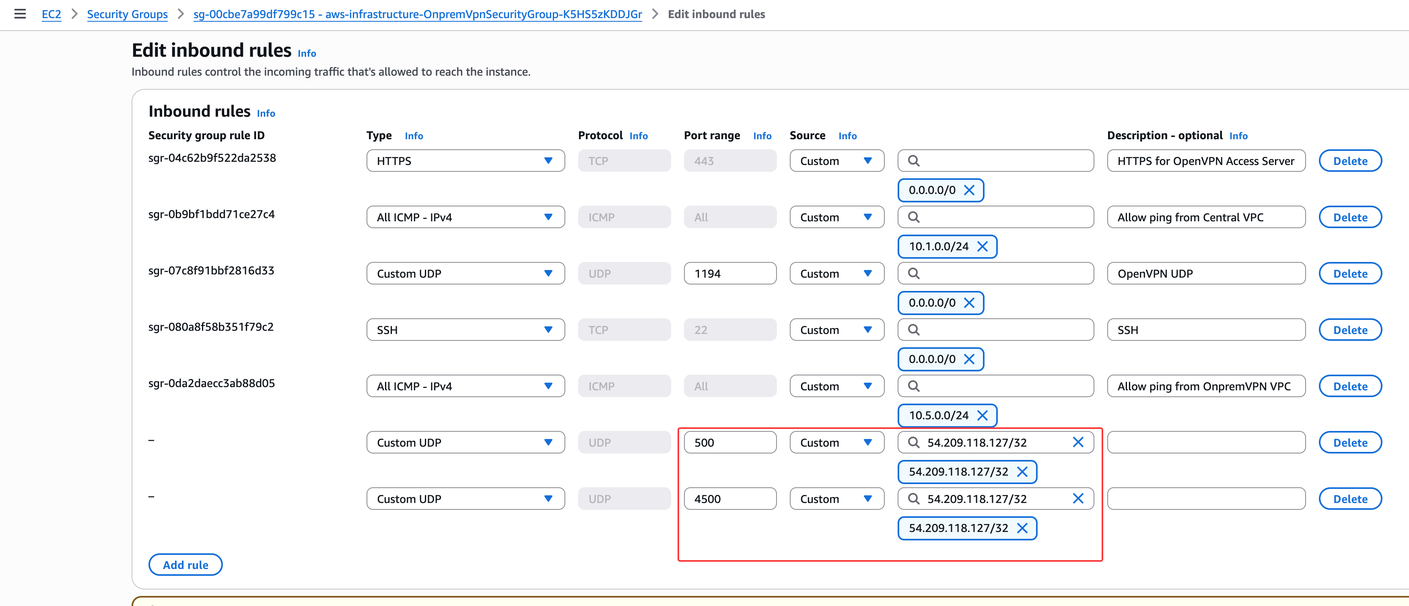This screenshot has height=606, width=1409.
Task: Remove the 10.1.0.0/24 source chip
Action: [982, 247]
